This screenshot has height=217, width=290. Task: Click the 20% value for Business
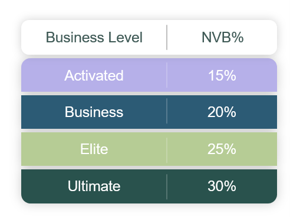point(222,112)
